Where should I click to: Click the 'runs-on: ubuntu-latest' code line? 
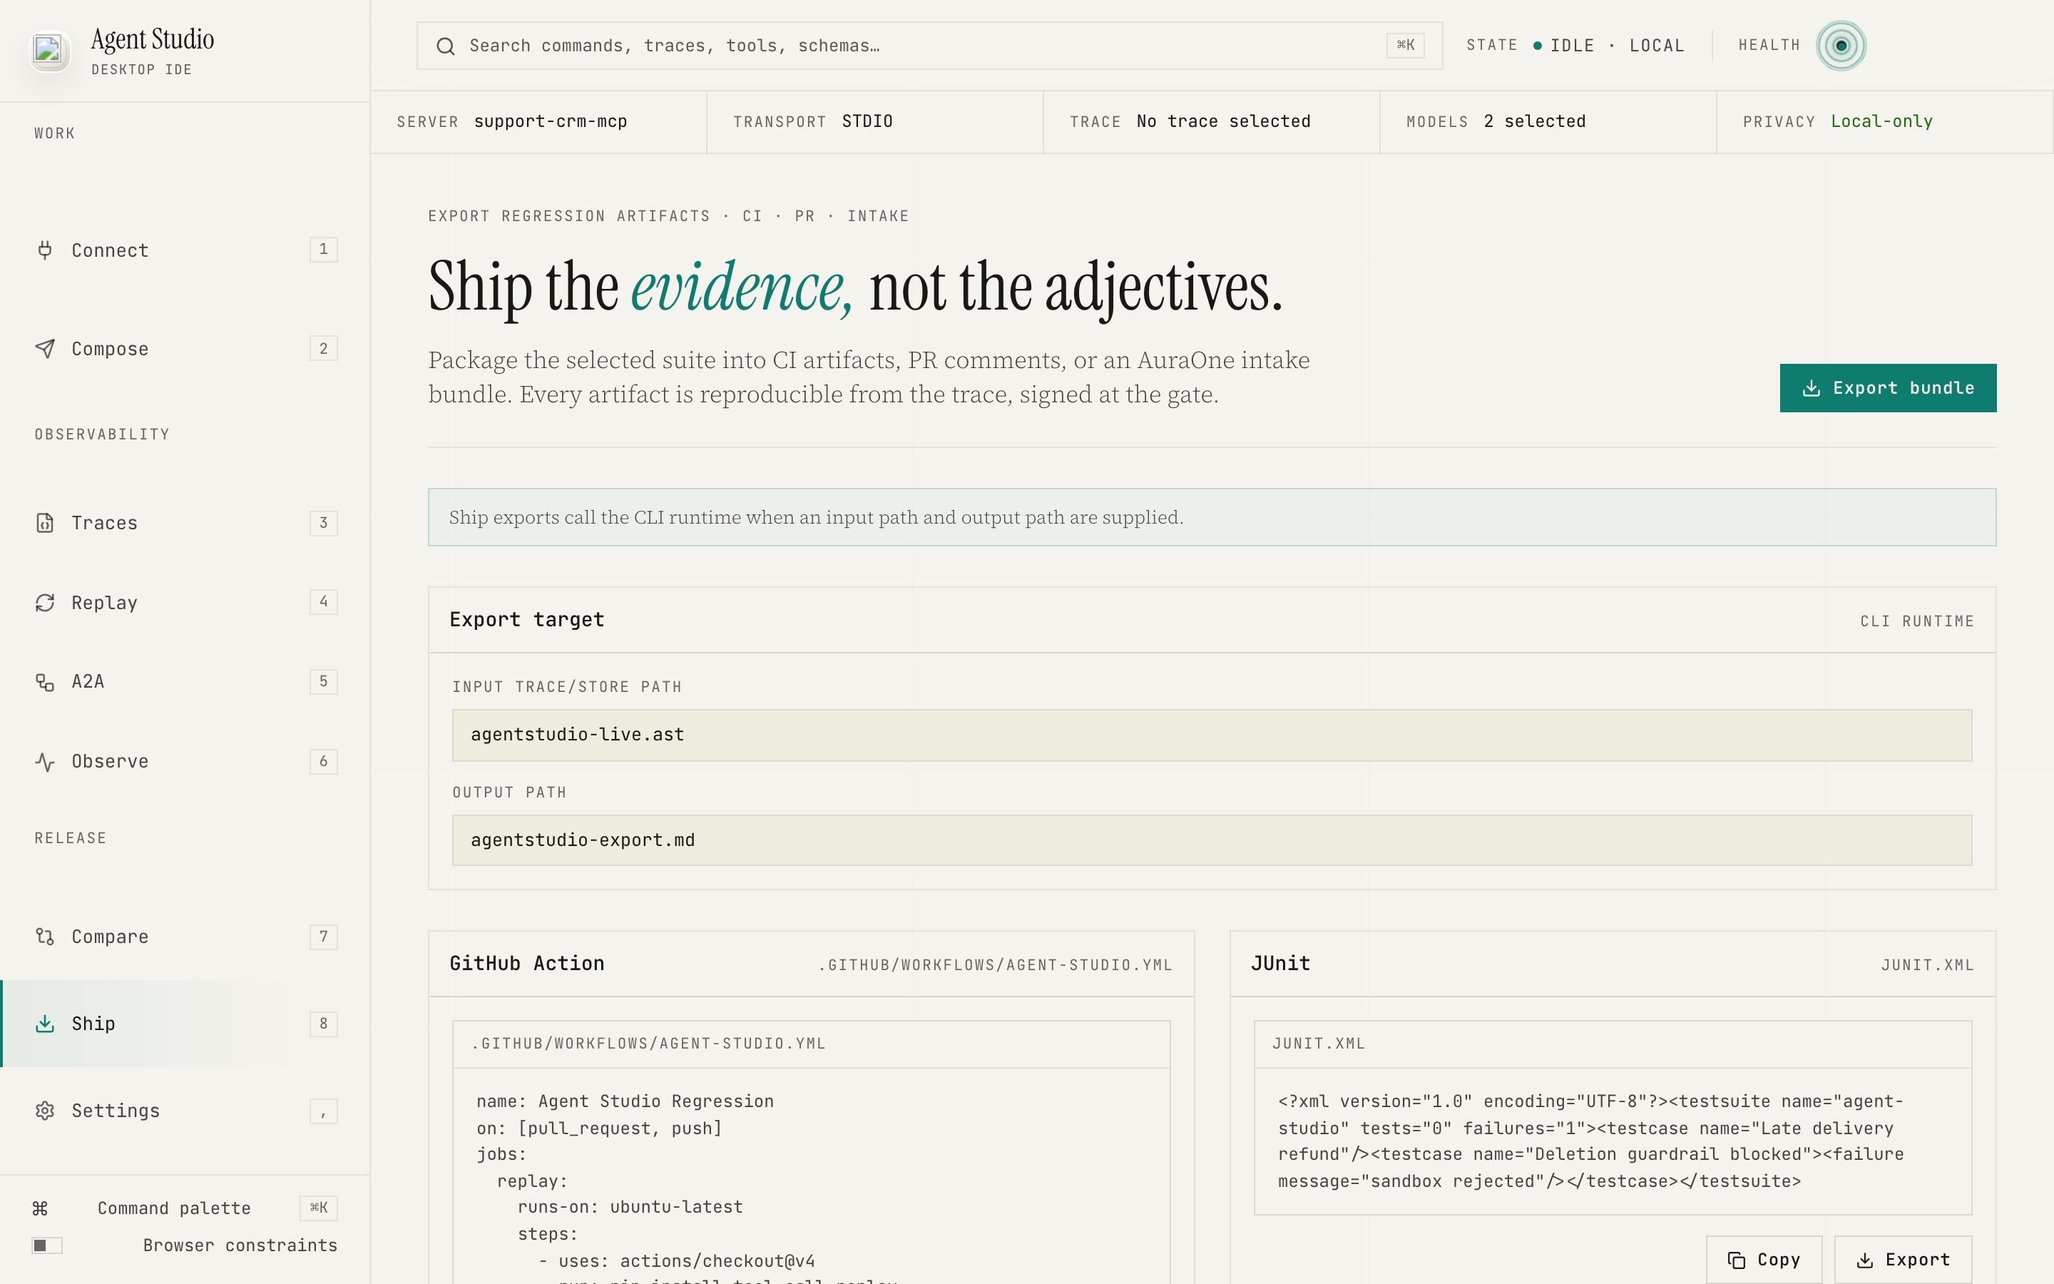630,1207
